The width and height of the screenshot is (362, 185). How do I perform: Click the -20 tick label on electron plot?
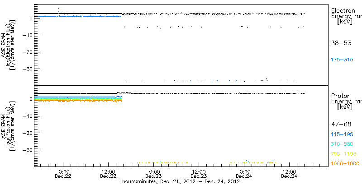pyautogui.click(x=28, y=52)
